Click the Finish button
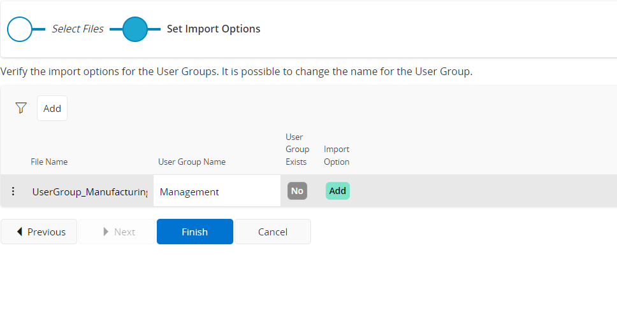 tap(194, 232)
